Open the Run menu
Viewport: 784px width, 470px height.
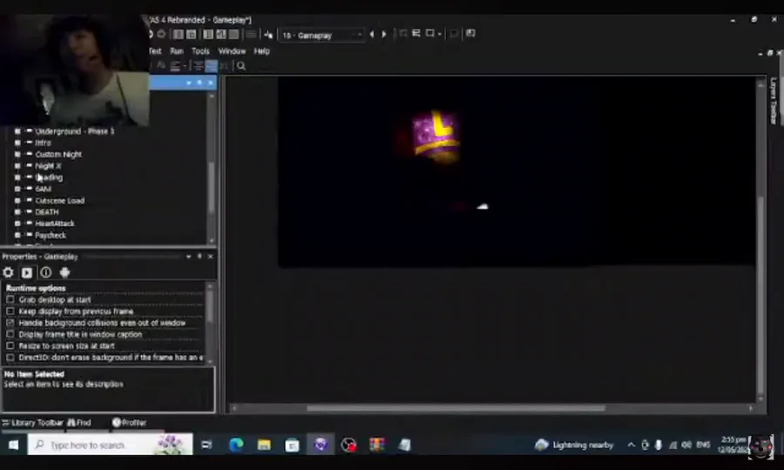coord(177,51)
